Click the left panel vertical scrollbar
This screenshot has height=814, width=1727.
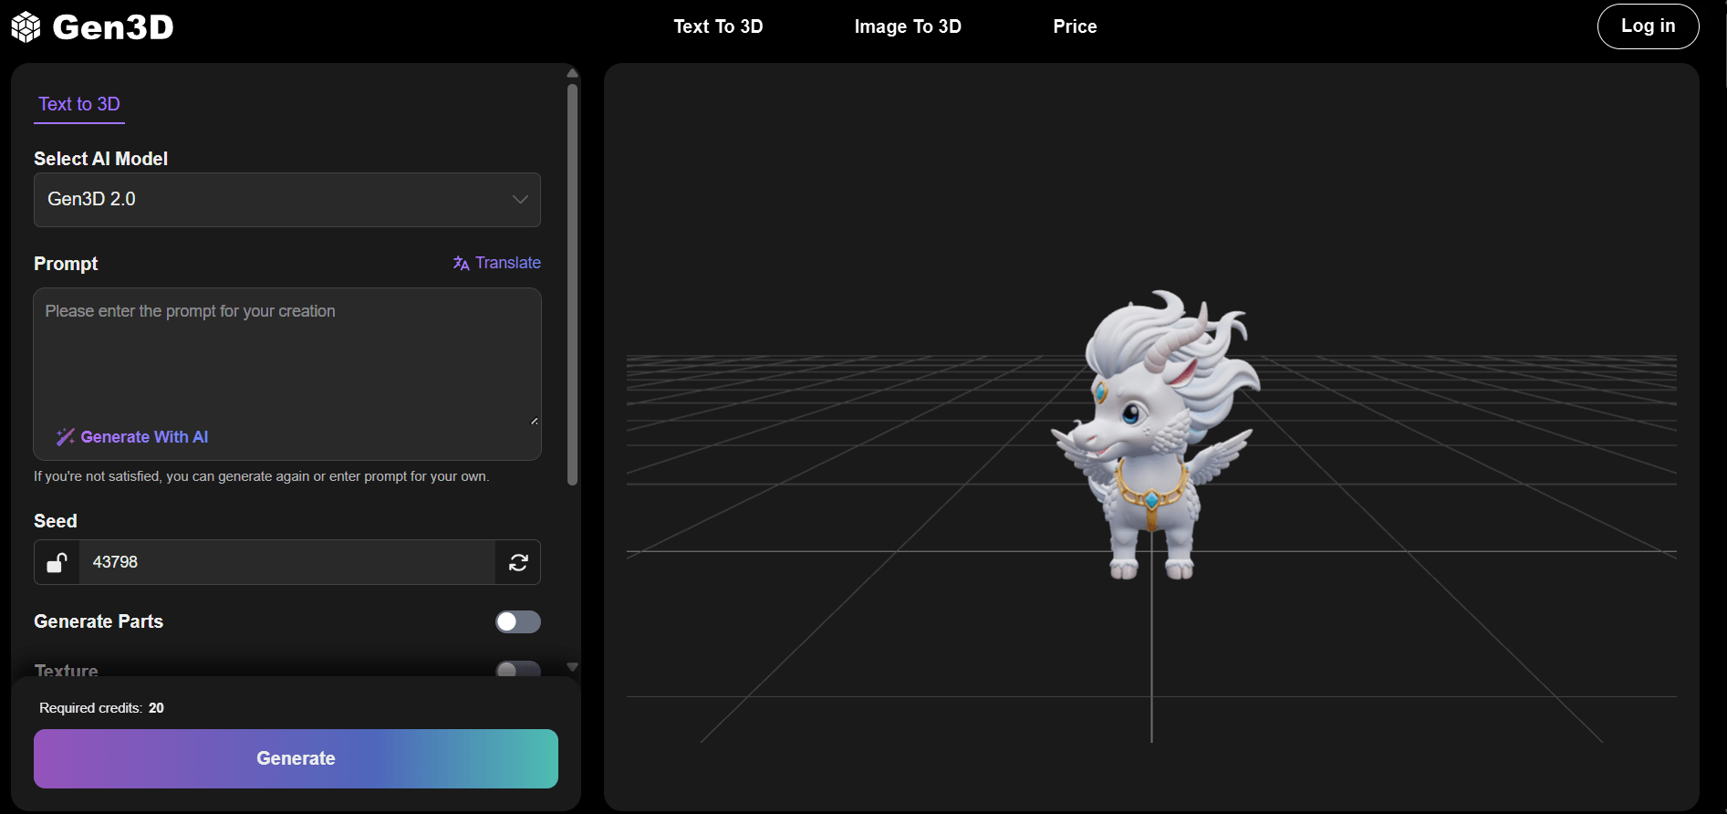(x=572, y=283)
